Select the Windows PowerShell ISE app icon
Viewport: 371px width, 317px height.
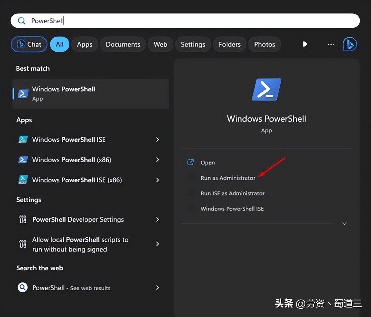[x=23, y=139]
